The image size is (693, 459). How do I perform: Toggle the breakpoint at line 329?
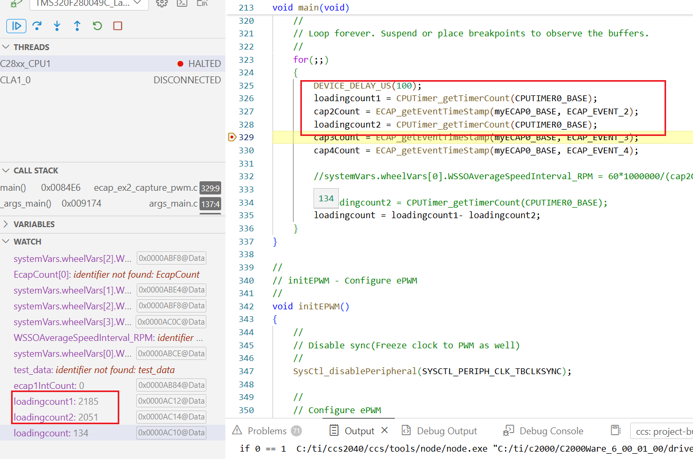[232, 138]
